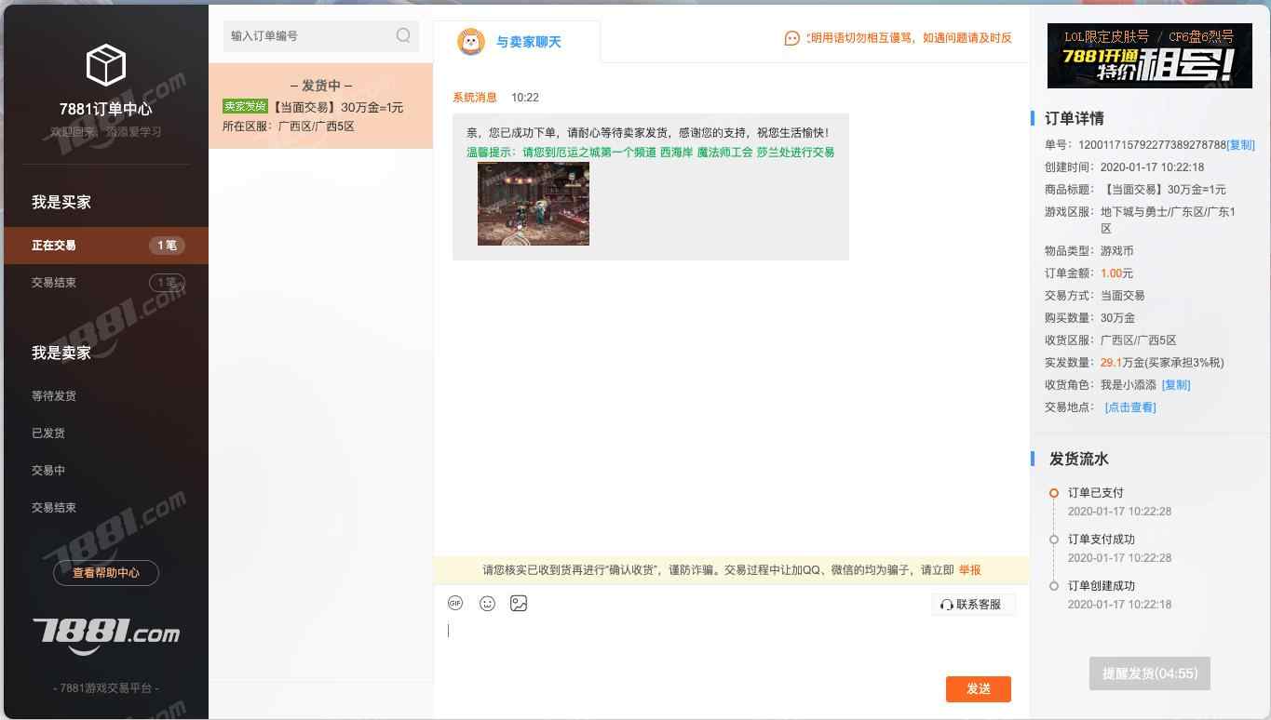The width and height of the screenshot is (1271, 720).
Task: Click the green 温馨提示 trade location text
Action: (x=651, y=153)
